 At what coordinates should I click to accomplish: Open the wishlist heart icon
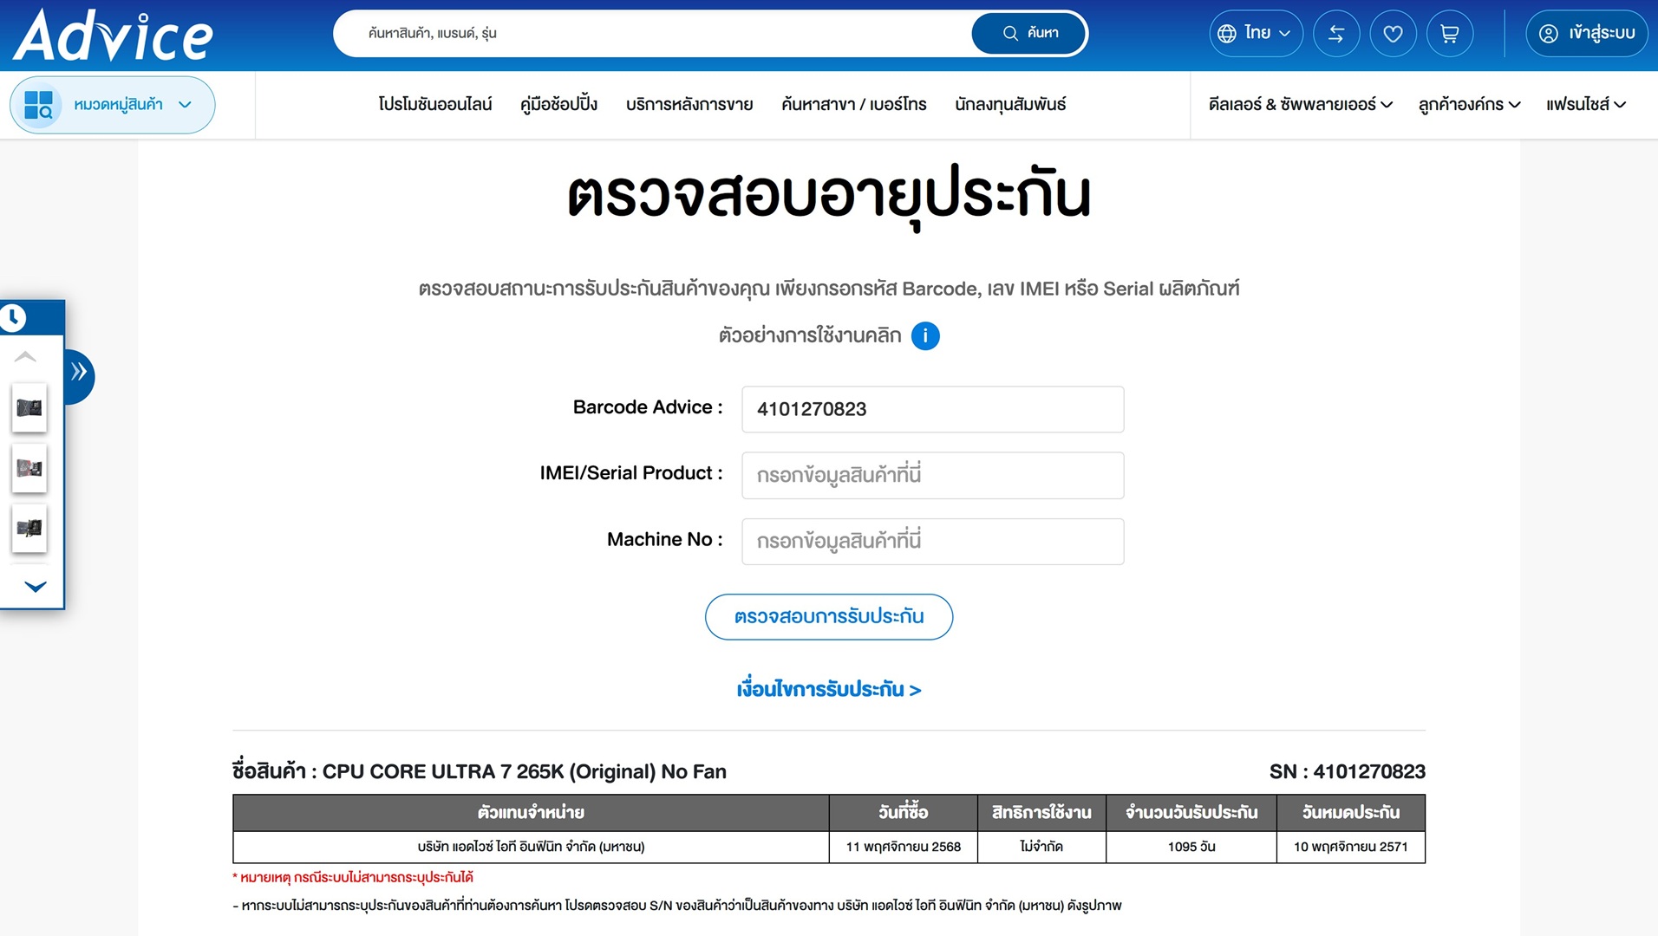coord(1393,34)
